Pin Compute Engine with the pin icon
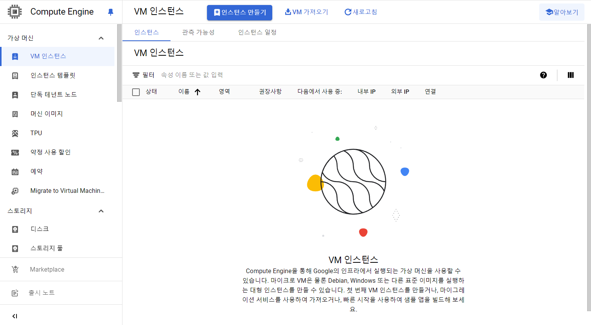The height and width of the screenshot is (325, 591). click(111, 12)
